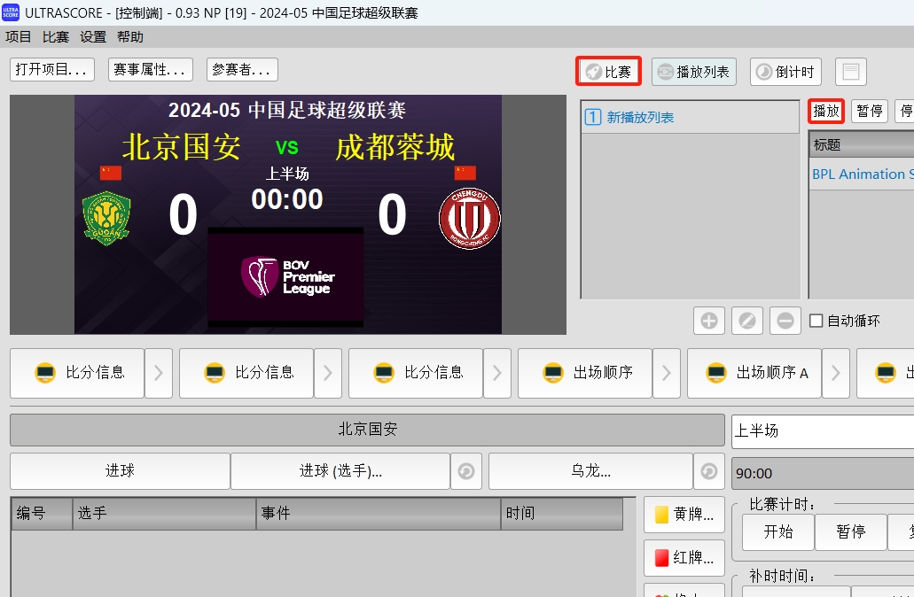Click the 打开项目... button

pyautogui.click(x=52, y=69)
